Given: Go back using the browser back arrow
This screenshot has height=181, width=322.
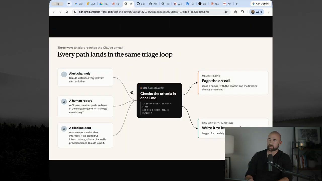Looking at the screenshot, I should (x=54, y=12).
